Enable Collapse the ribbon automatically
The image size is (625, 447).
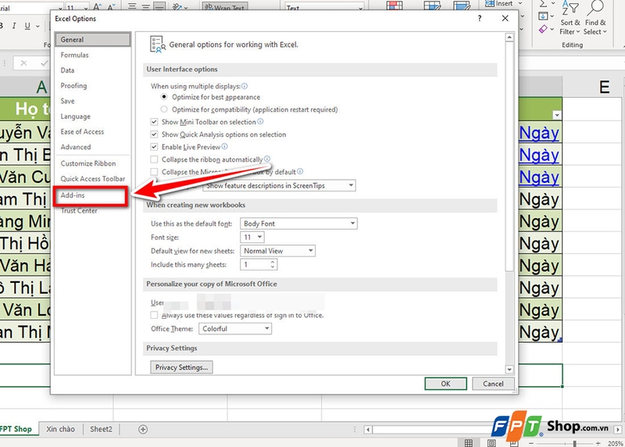tap(154, 159)
